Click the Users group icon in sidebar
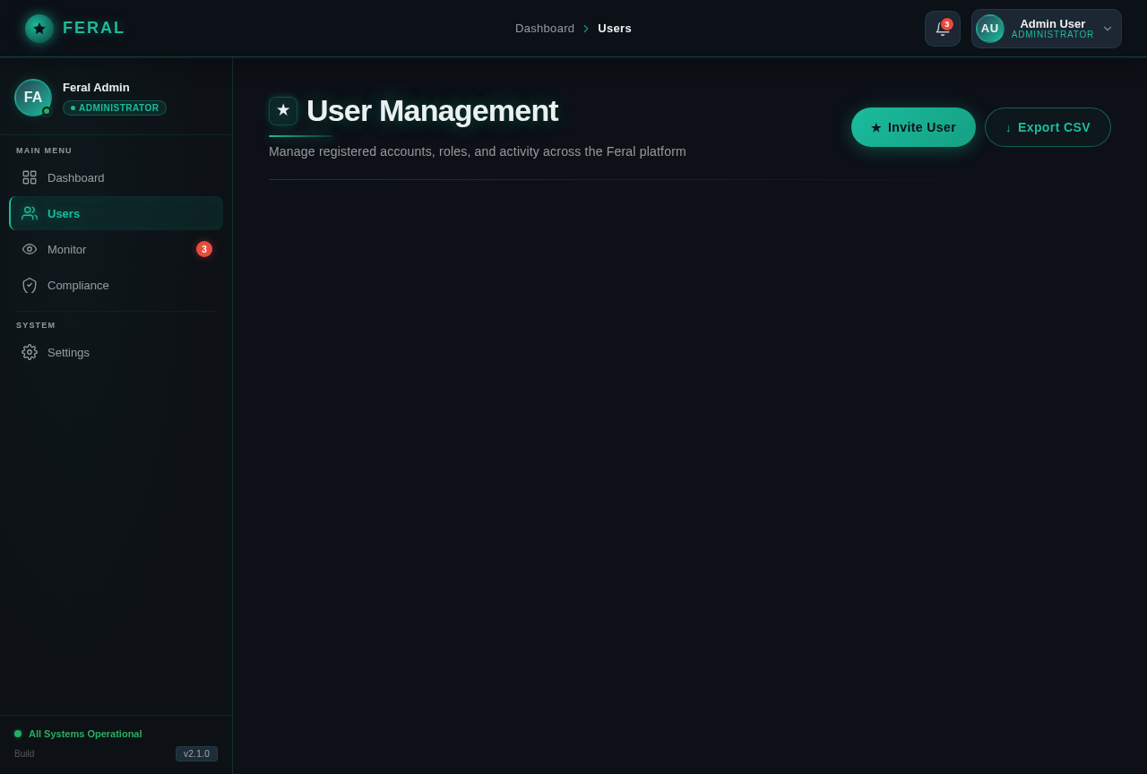The image size is (1147, 774). (x=30, y=213)
